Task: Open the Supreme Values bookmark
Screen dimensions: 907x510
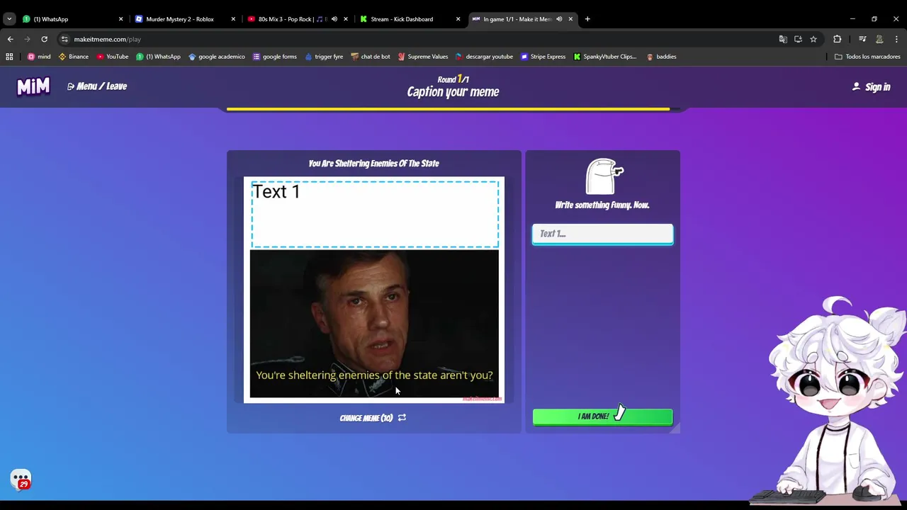Action: click(x=423, y=57)
